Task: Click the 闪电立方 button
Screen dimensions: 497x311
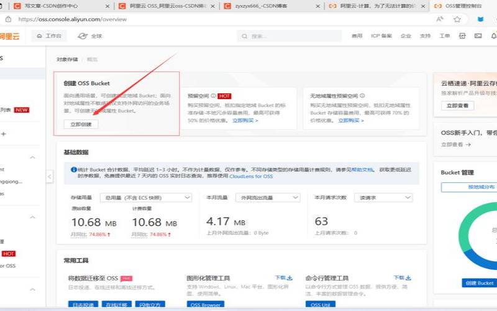Action: pos(150,305)
